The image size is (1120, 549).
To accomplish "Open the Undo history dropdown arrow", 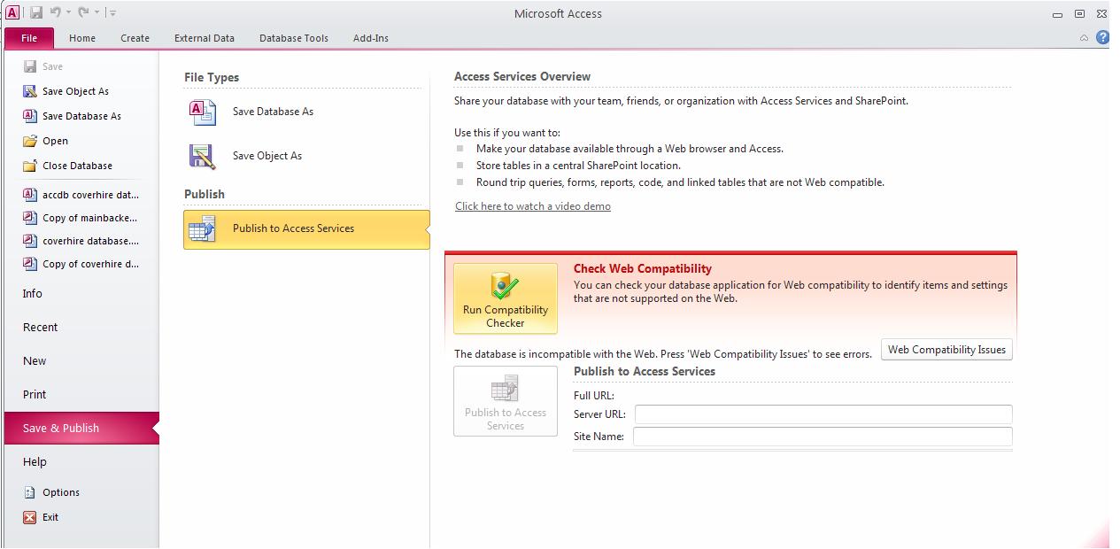I will pos(68,13).
